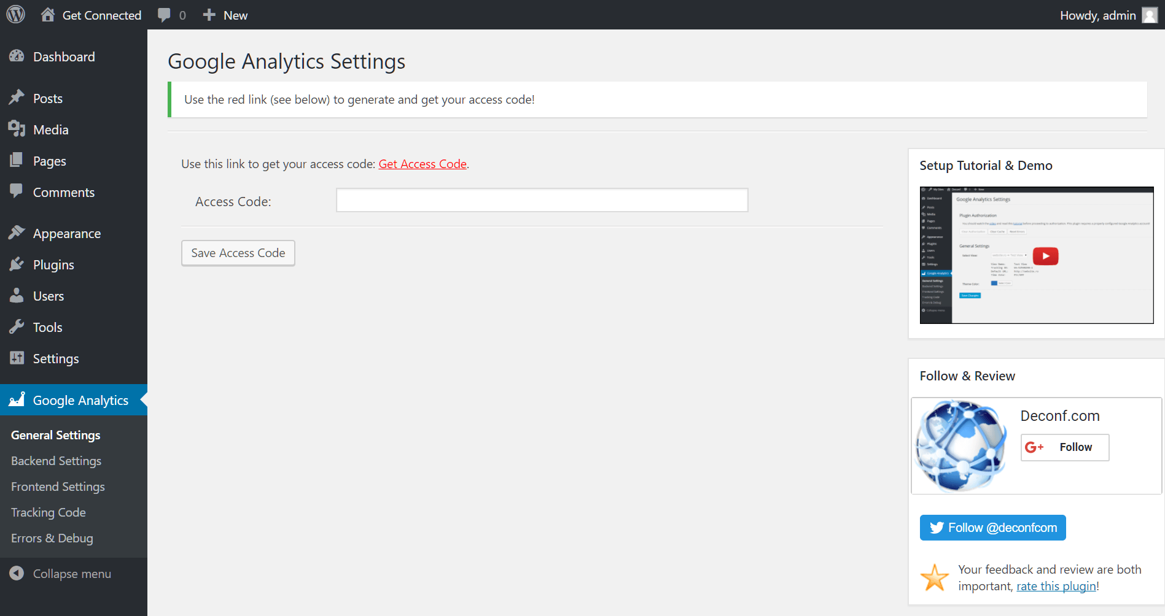The width and height of the screenshot is (1165, 616).
Task: Click the Appearance paintbrush icon
Action: (17, 233)
